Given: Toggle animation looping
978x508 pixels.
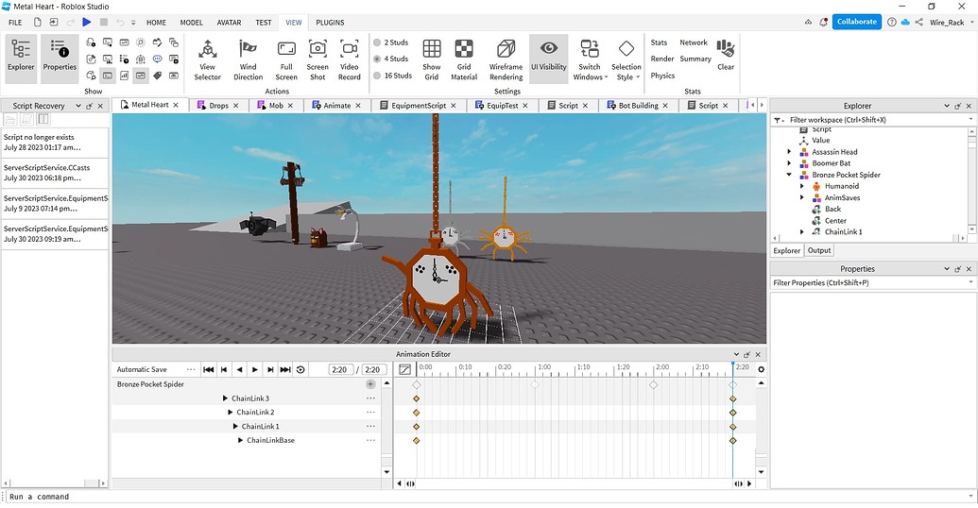Looking at the screenshot, I should (300, 369).
